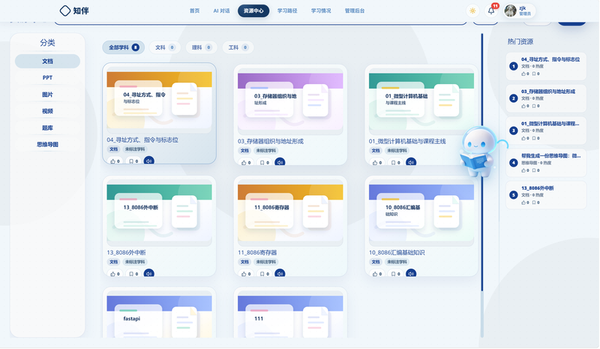Like the 11_8086寄存器 card
The image size is (600, 349).
click(x=246, y=274)
